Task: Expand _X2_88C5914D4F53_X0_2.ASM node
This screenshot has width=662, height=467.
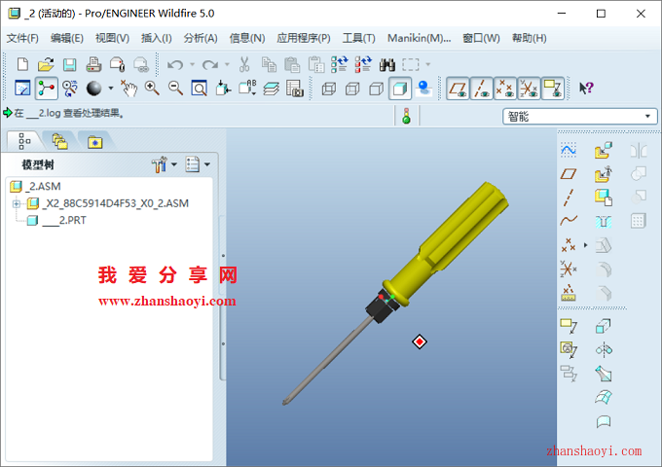Action: tap(16, 203)
